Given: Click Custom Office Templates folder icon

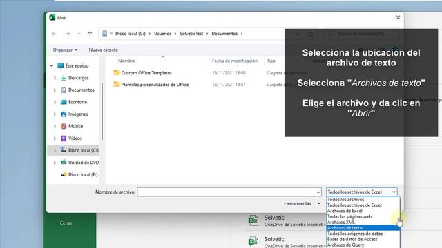Looking at the screenshot, I should coord(117,72).
